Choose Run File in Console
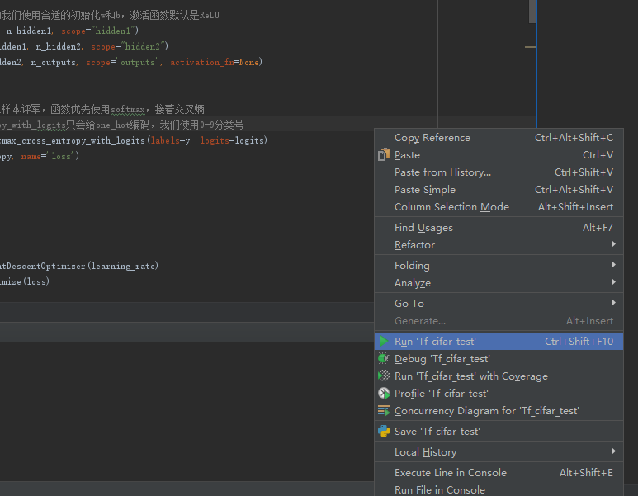 [x=439, y=490]
